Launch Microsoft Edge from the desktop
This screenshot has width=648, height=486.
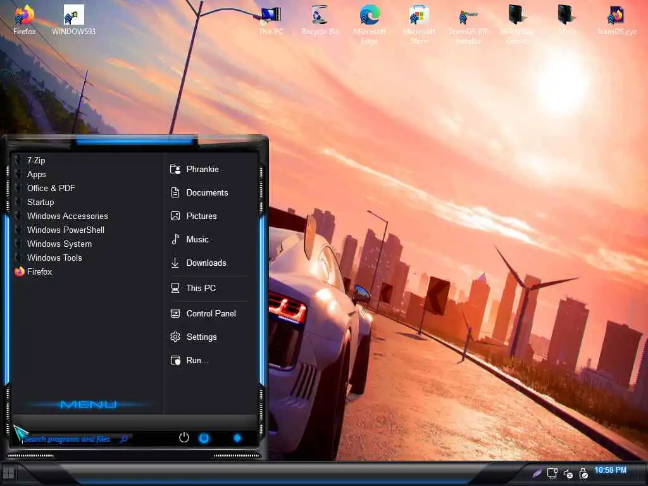[370, 24]
